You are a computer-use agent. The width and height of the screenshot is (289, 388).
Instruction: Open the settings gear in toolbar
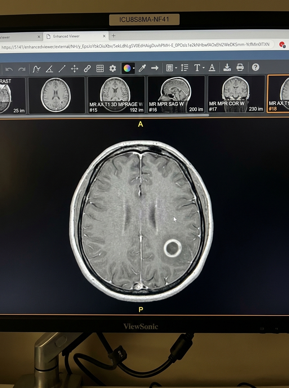tap(113, 69)
